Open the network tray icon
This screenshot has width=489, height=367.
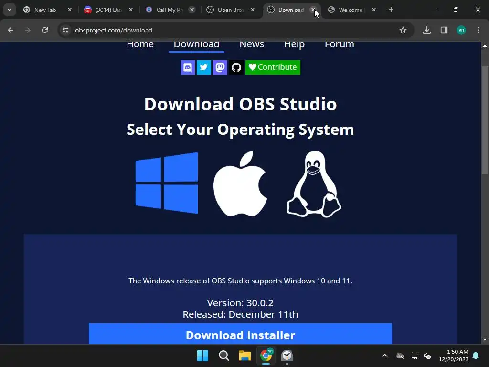[x=415, y=356]
